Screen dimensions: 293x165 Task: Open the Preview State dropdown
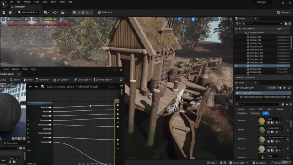click(x=103, y=80)
